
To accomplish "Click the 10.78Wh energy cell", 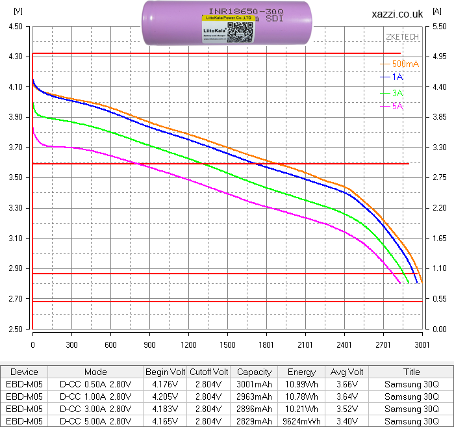I will (301, 396).
